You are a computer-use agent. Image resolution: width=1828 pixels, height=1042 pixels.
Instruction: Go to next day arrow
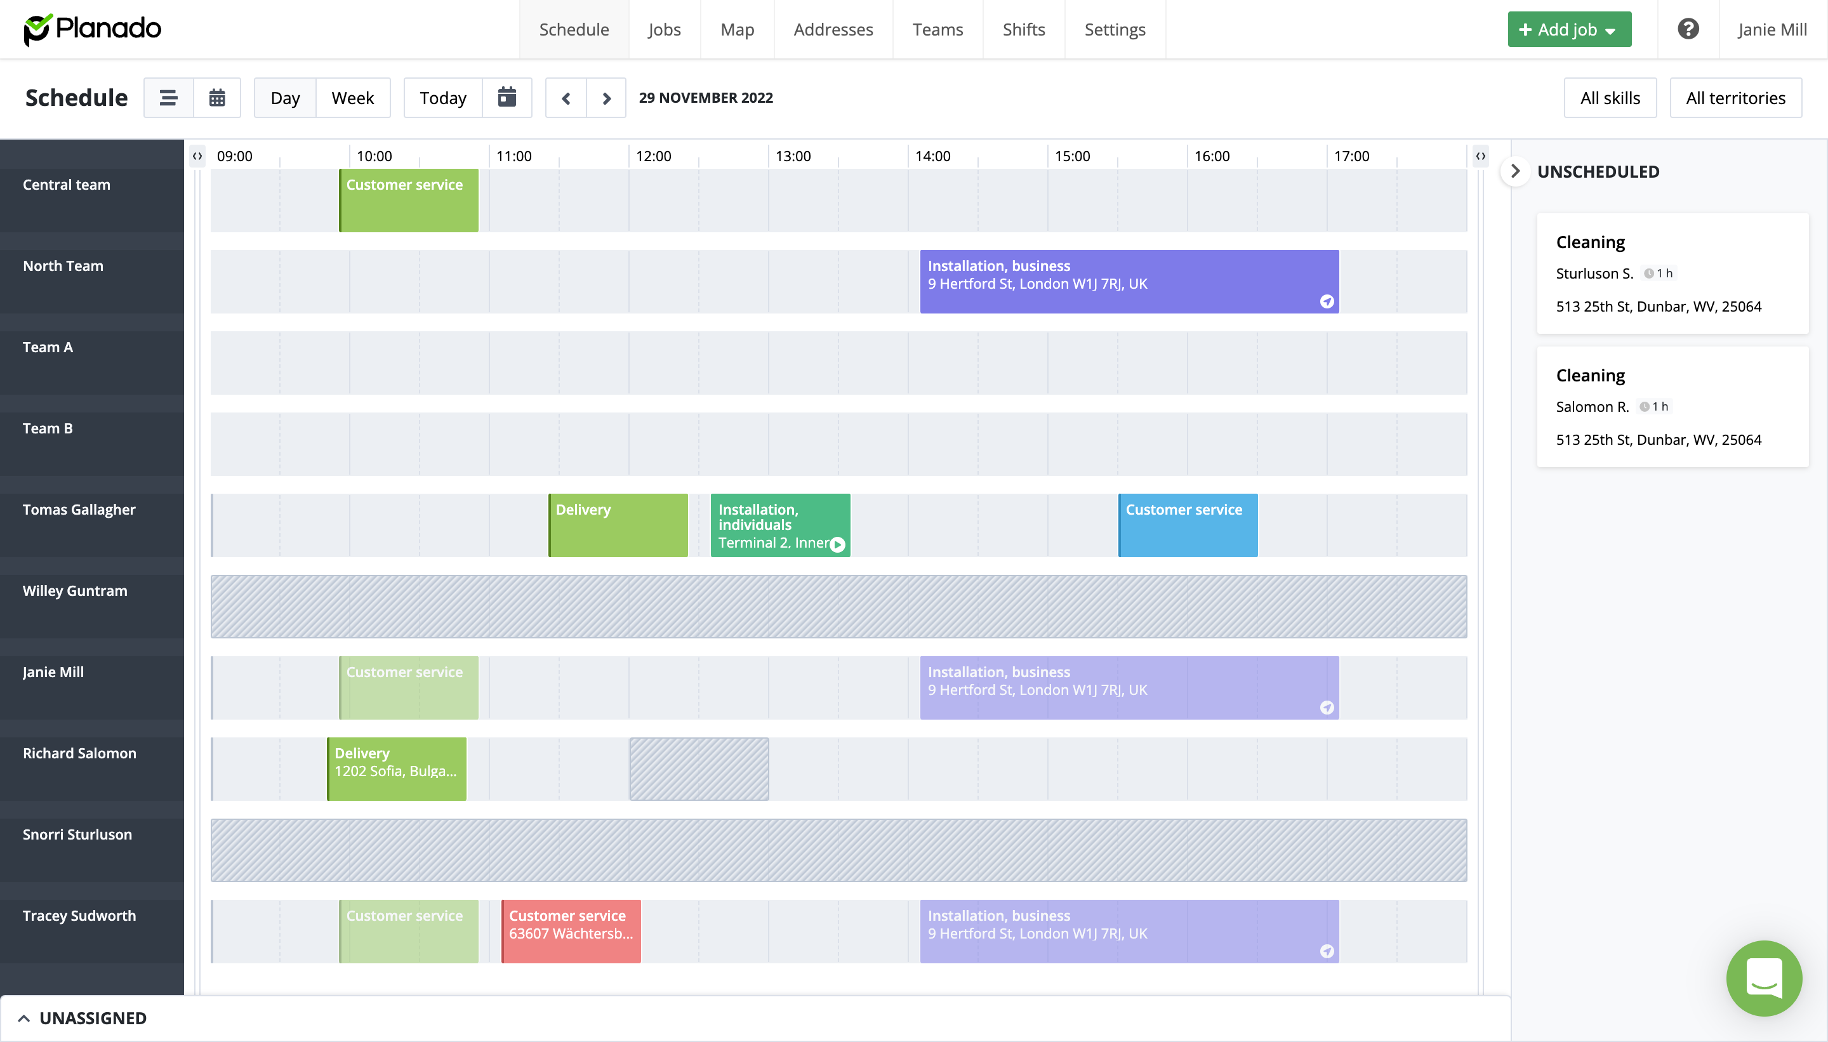coord(606,98)
